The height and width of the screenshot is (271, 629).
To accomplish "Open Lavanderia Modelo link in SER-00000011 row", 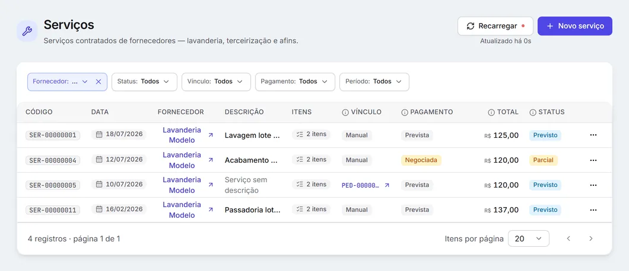I will (182, 209).
